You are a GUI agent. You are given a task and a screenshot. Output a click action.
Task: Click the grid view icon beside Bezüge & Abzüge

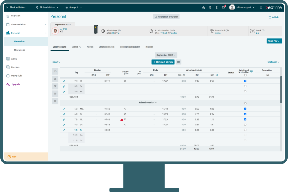click(178, 62)
